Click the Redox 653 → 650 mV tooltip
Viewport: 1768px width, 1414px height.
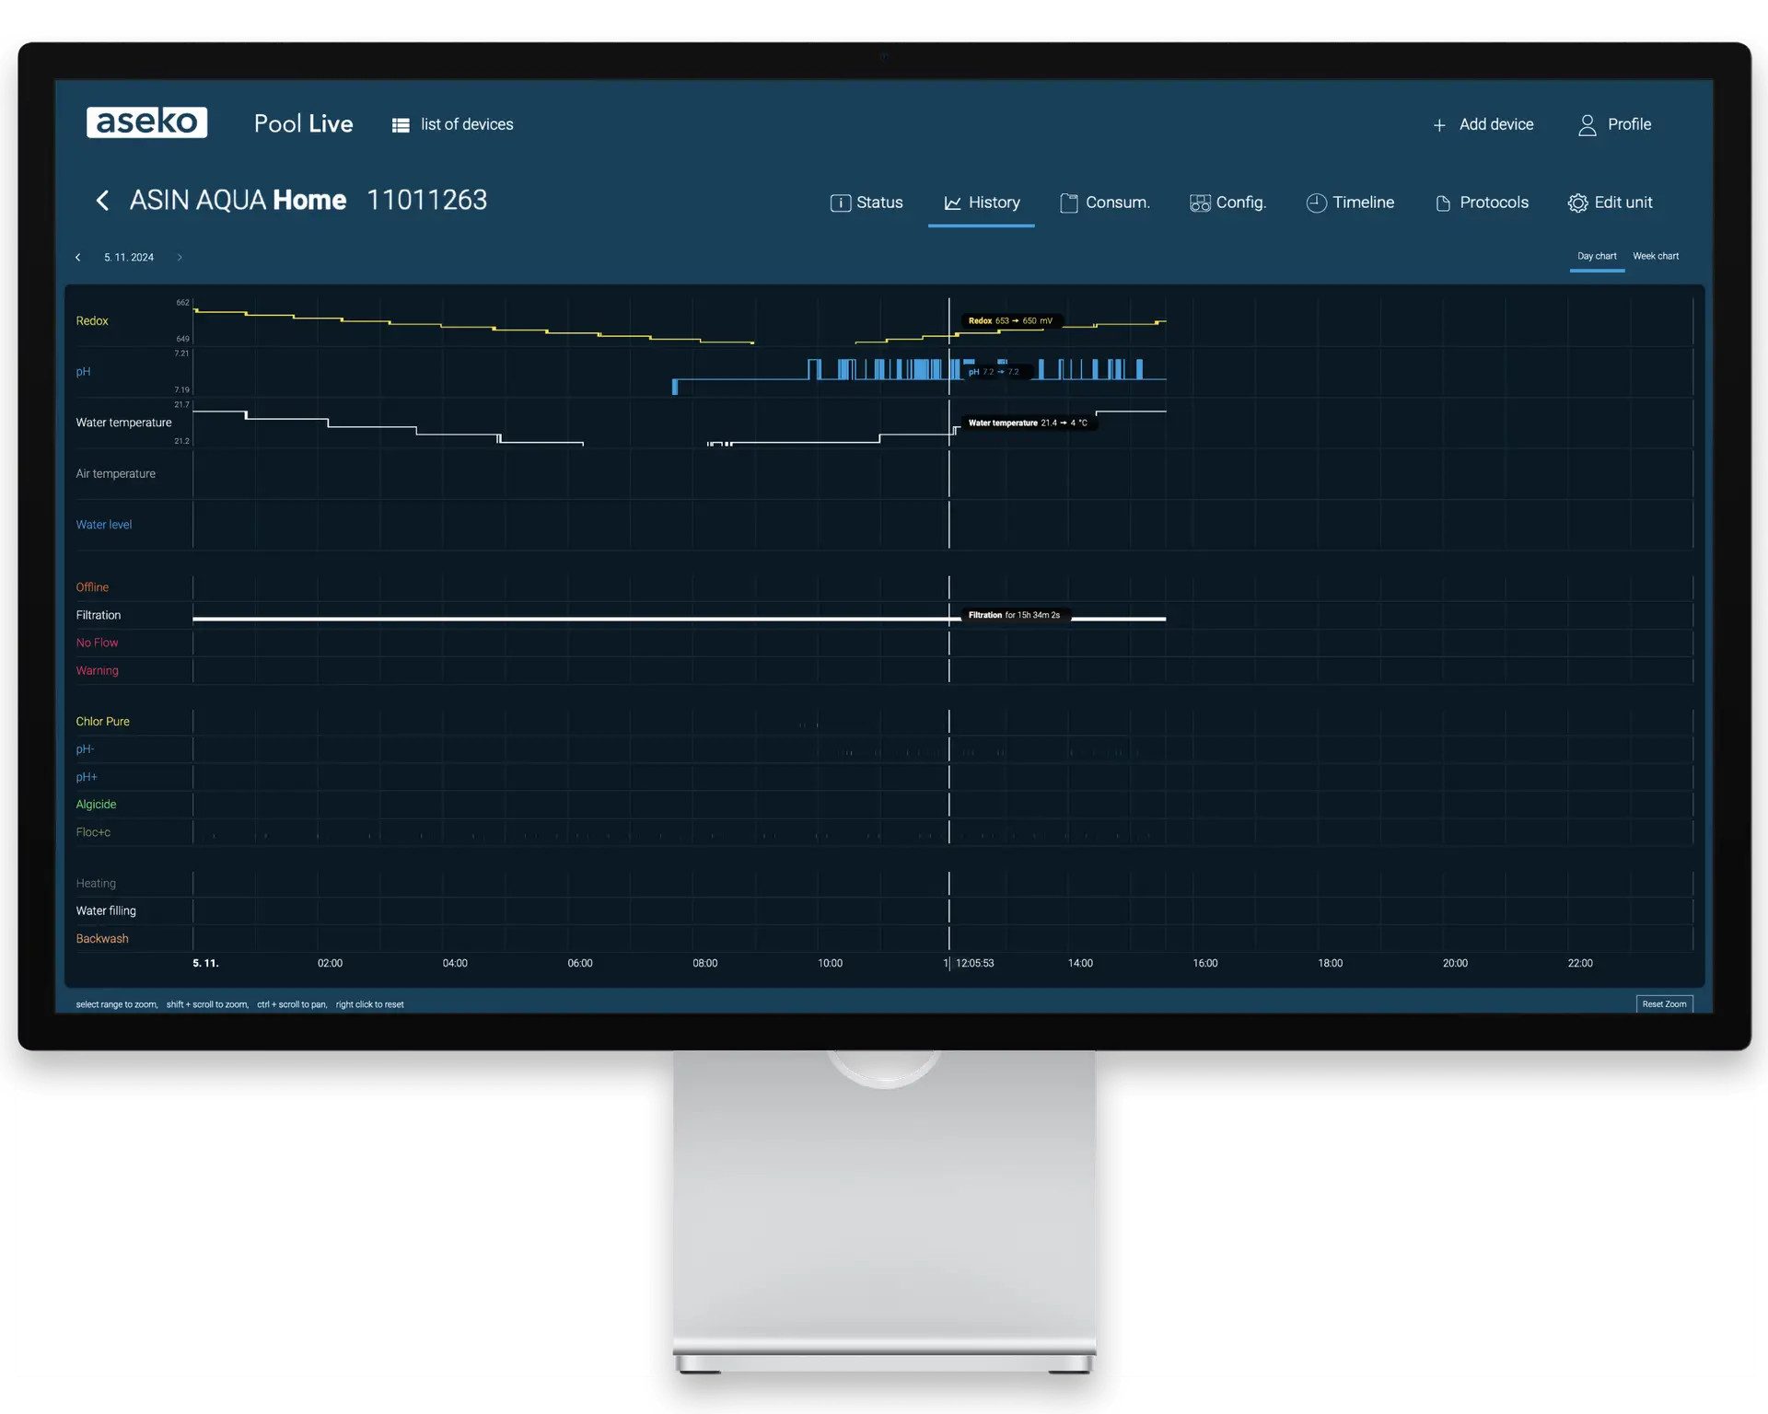pyautogui.click(x=1010, y=321)
